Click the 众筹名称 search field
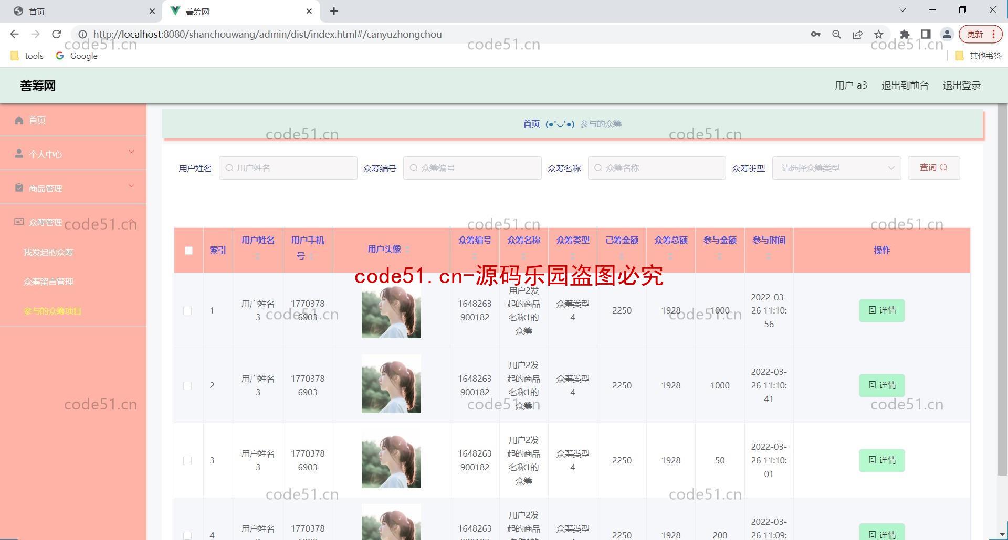 click(x=657, y=168)
